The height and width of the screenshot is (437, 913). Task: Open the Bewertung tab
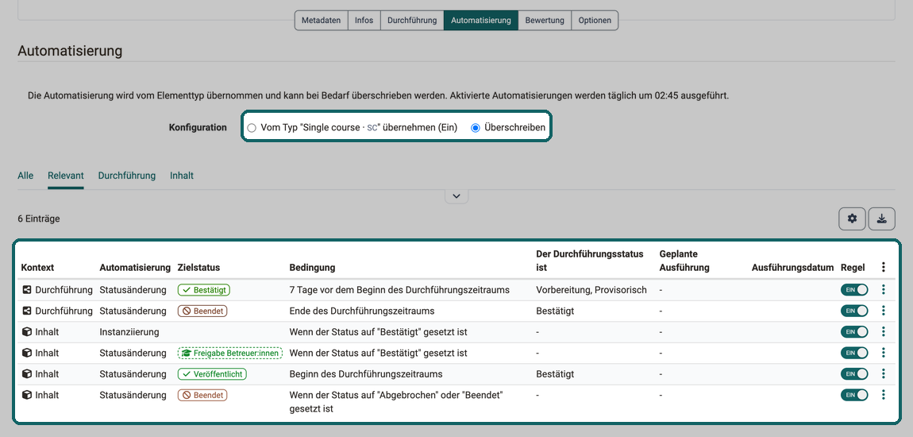545,21
